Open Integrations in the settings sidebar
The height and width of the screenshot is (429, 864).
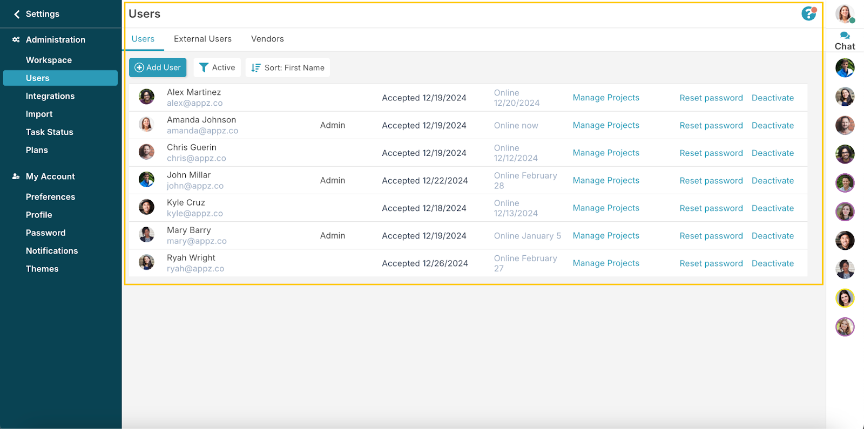click(50, 96)
